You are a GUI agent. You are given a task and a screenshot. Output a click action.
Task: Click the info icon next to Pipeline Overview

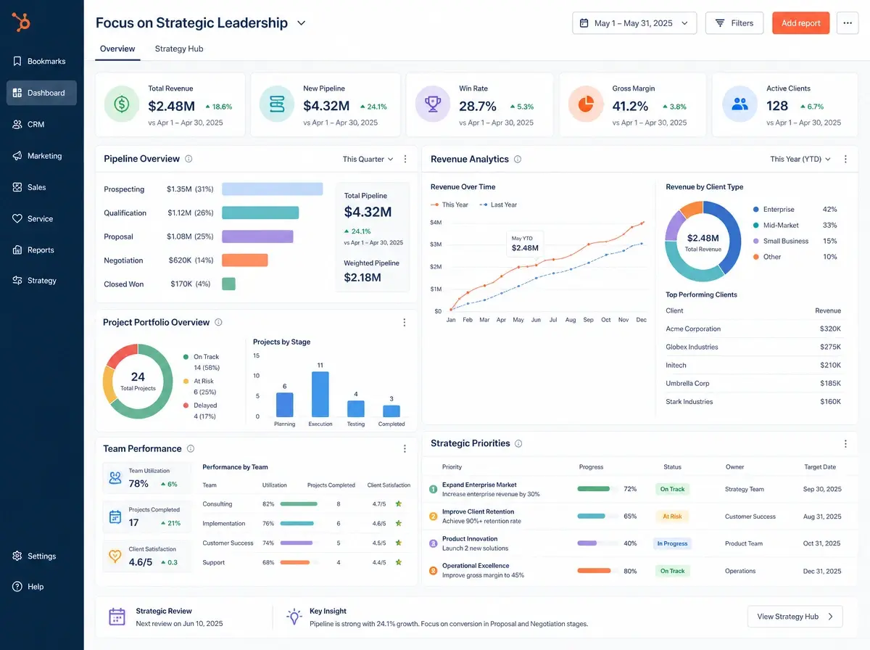[188, 159]
